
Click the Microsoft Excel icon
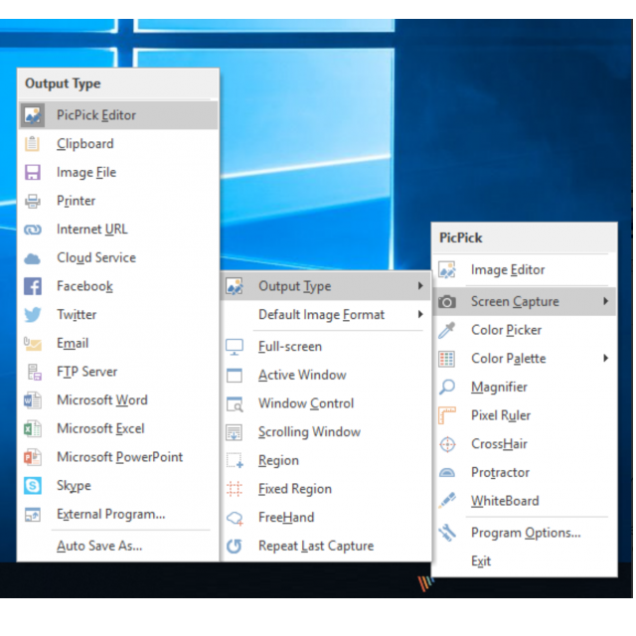tap(33, 428)
